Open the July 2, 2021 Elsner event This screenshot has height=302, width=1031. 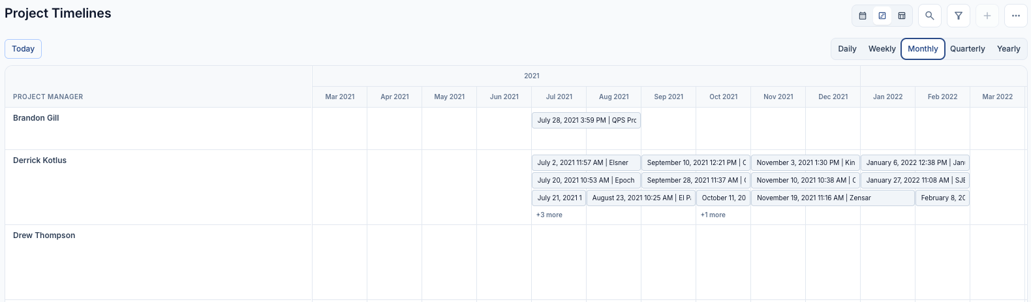pyautogui.click(x=586, y=162)
